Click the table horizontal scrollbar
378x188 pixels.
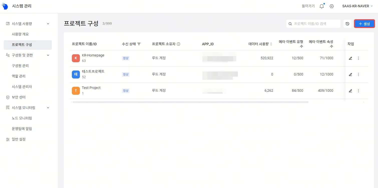190,102
